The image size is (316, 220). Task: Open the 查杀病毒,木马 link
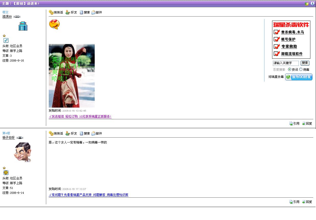click(293, 32)
